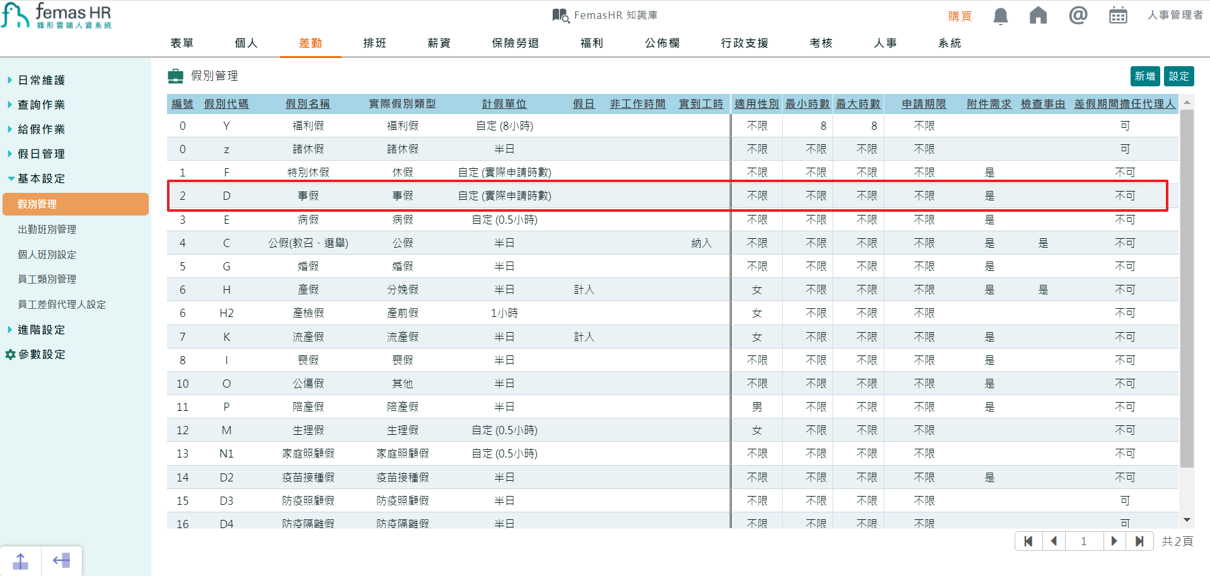1210x576 pixels.
Task: Open the calendar icon near the top right
Action: tap(1118, 15)
